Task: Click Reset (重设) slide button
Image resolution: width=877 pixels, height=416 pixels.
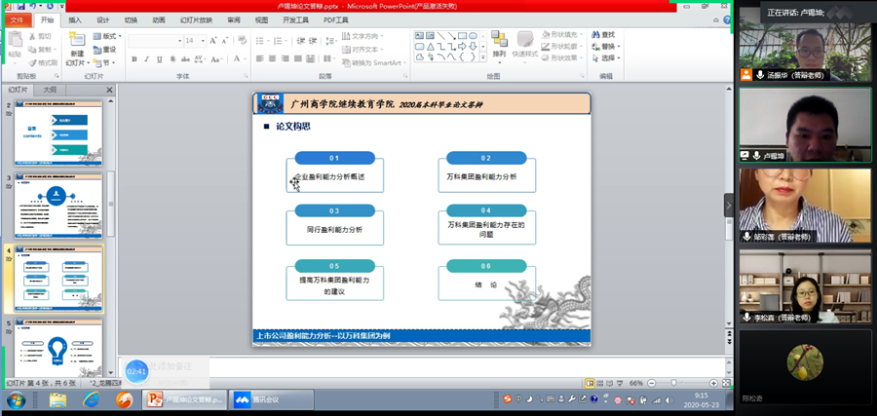Action: (x=104, y=50)
